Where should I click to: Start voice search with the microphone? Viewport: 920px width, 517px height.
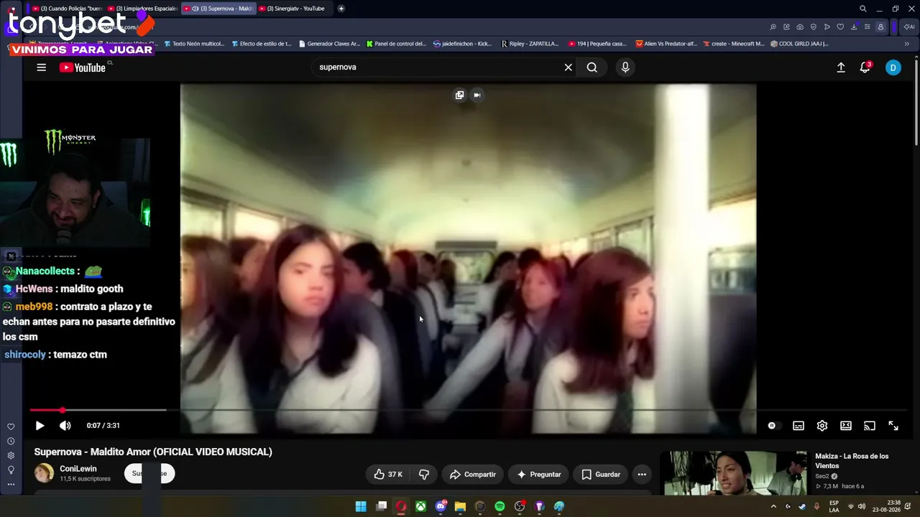[x=625, y=67]
